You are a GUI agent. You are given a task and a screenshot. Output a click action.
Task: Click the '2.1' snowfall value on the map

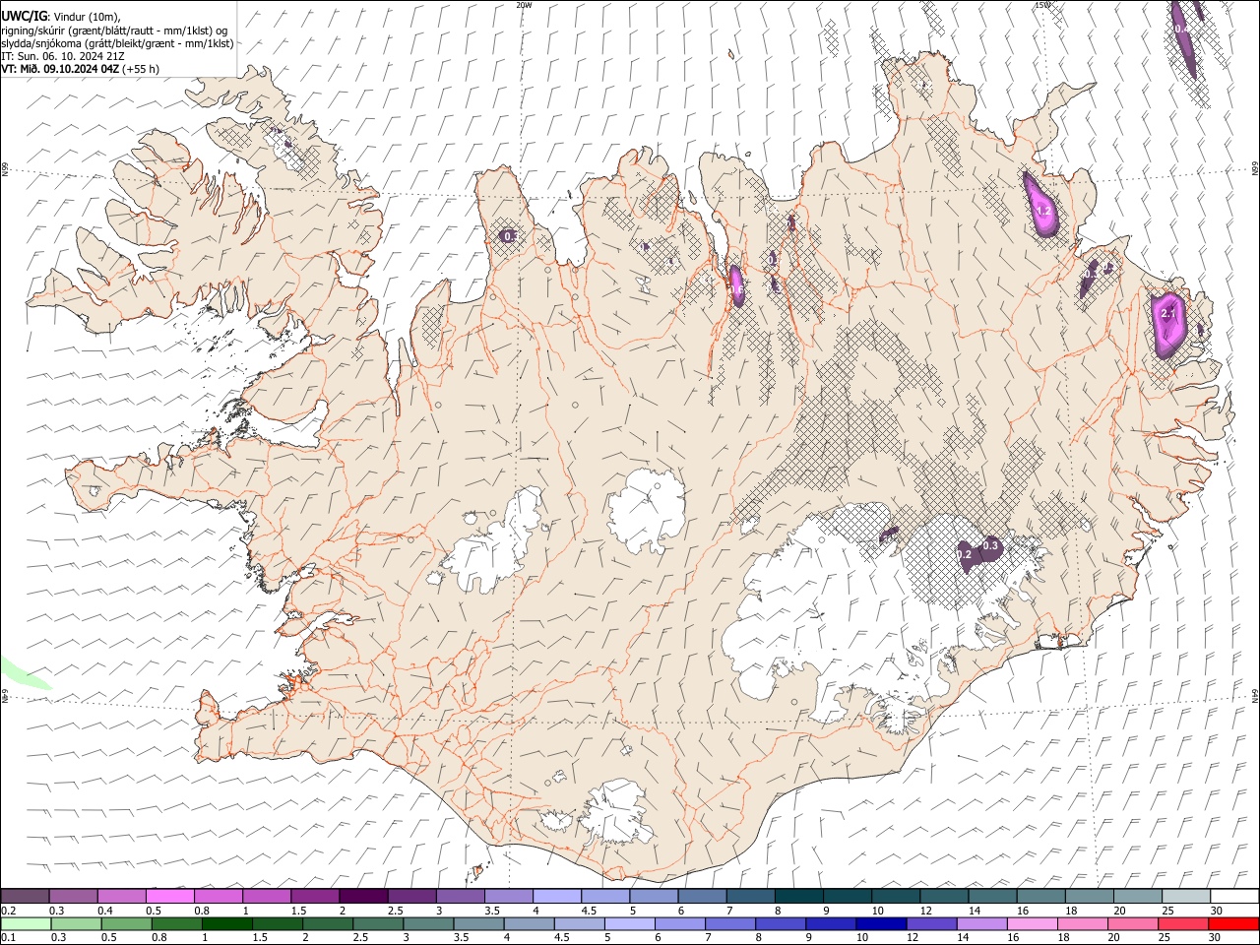[1168, 313]
